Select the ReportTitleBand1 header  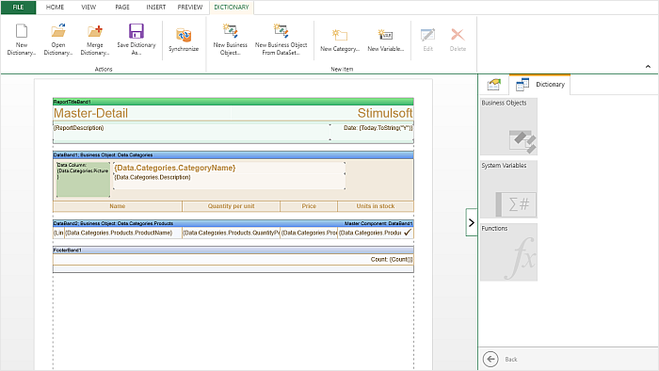click(233, 102)
